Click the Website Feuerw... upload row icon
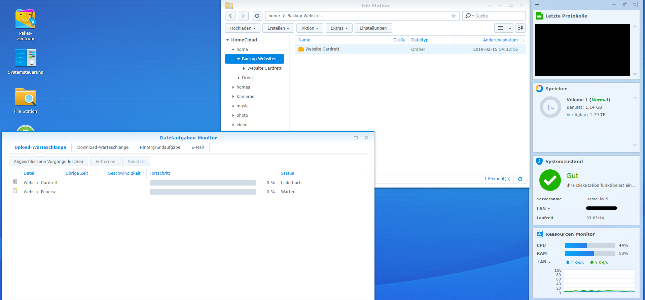The image size is (645, 300). [x=15, y=191]
